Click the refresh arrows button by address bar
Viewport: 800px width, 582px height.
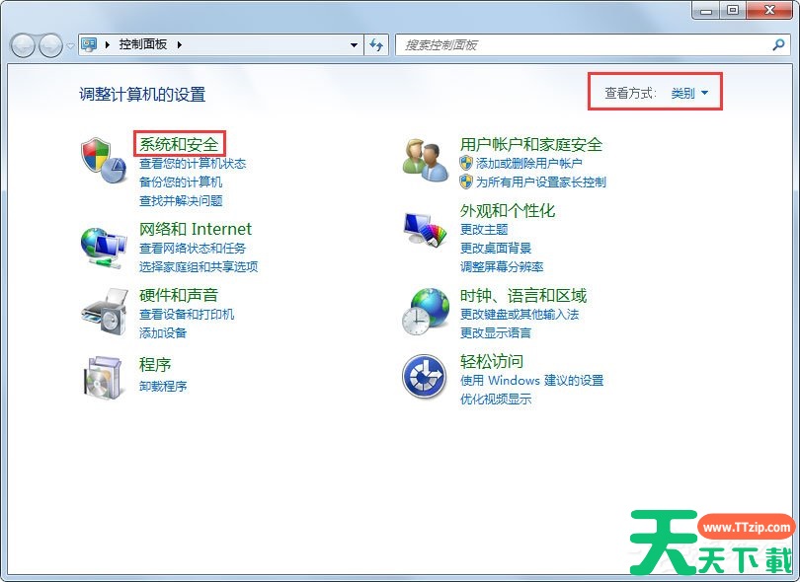pyautogui.click(x=376, y=44)
